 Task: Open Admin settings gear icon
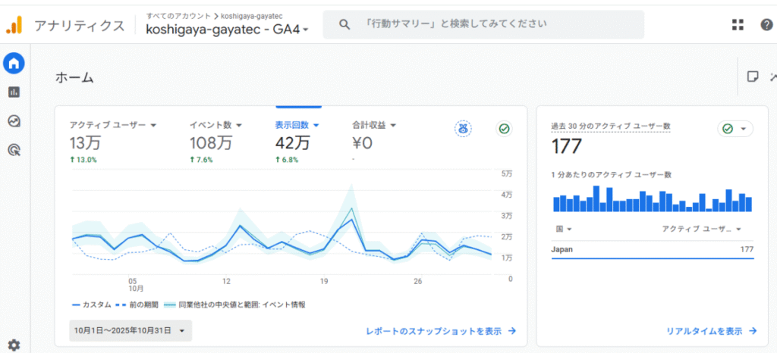click(14, 345)
